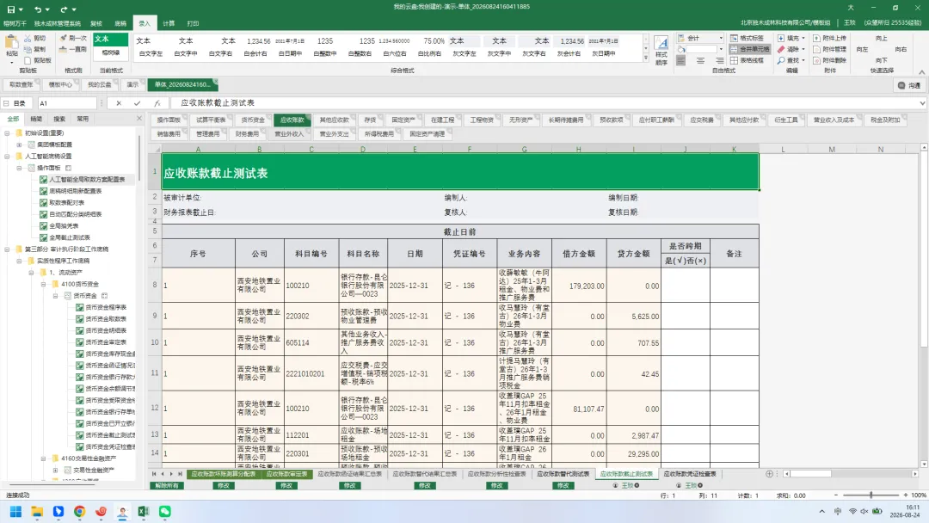Toggle checkbox for 全局截止测试表 tree item
Image resolution: width=929 pixels, height=523 pixels.
coord(43,237)
